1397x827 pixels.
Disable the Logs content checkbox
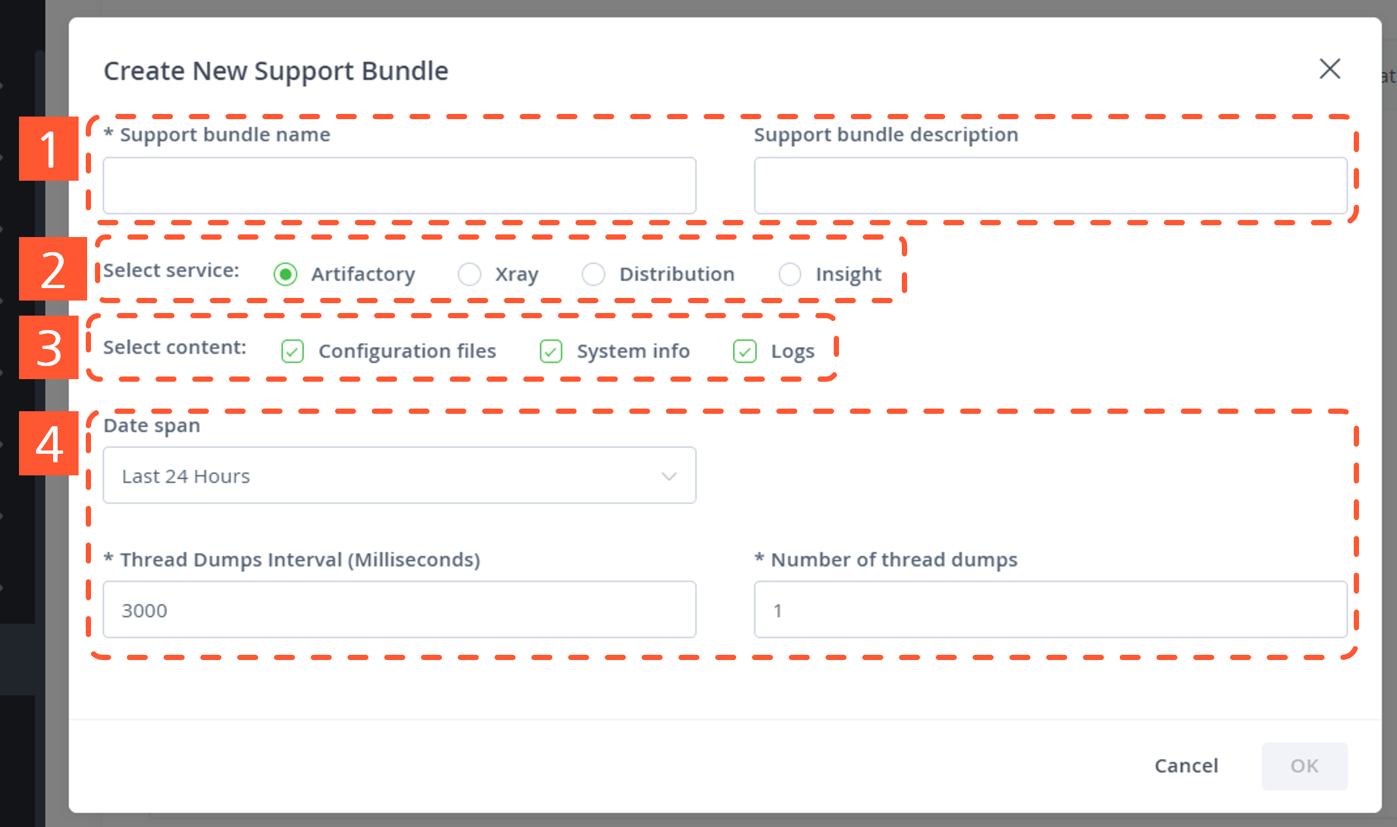745,351
